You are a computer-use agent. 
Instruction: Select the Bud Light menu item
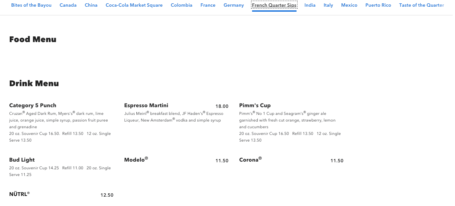coord(22,160)
